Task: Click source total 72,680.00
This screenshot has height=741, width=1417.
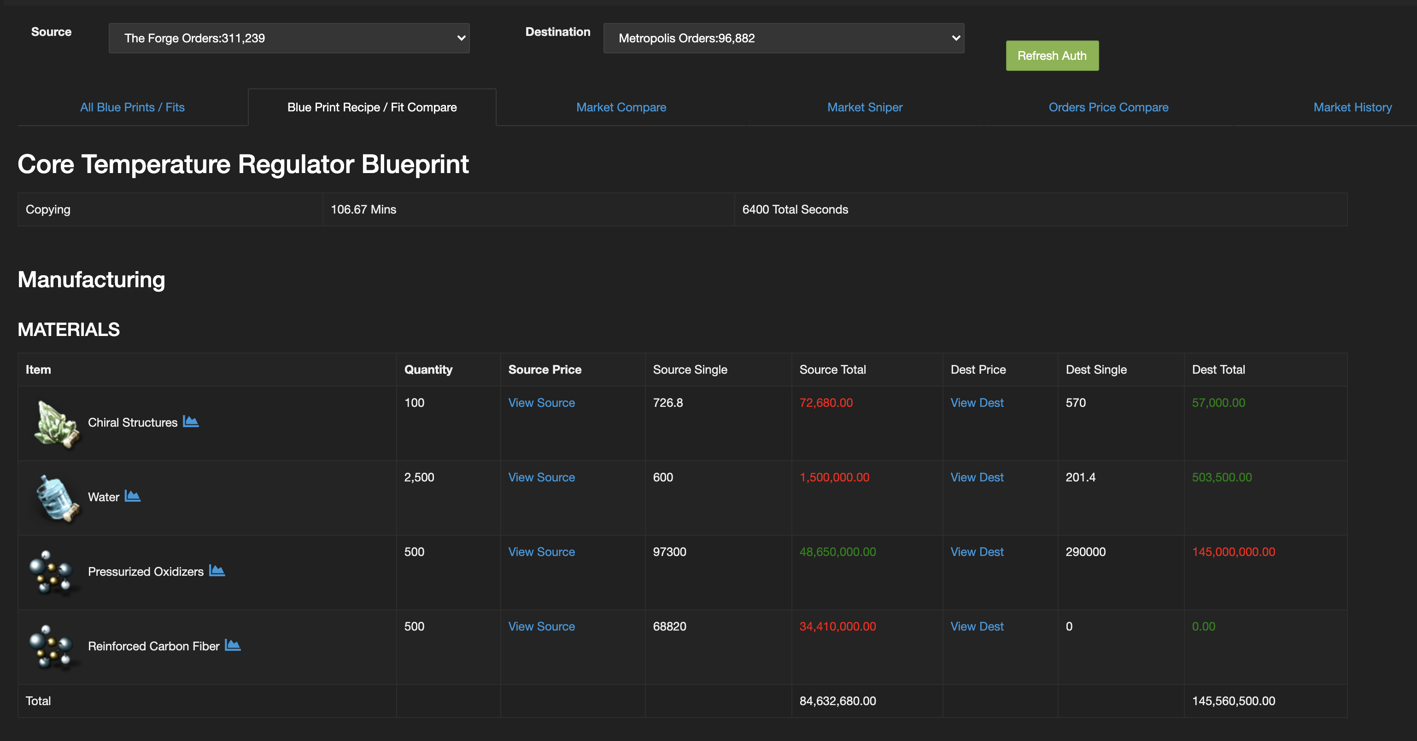Action: click(826, 403)
